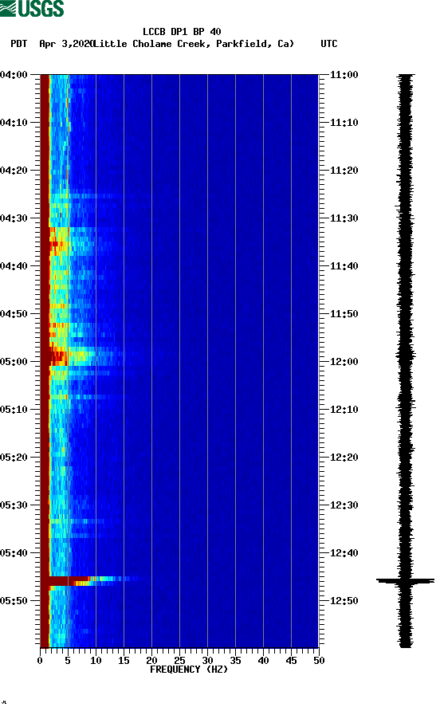The image size is (440, 711).
Task: Click the USGS logo
Action: 32,8
